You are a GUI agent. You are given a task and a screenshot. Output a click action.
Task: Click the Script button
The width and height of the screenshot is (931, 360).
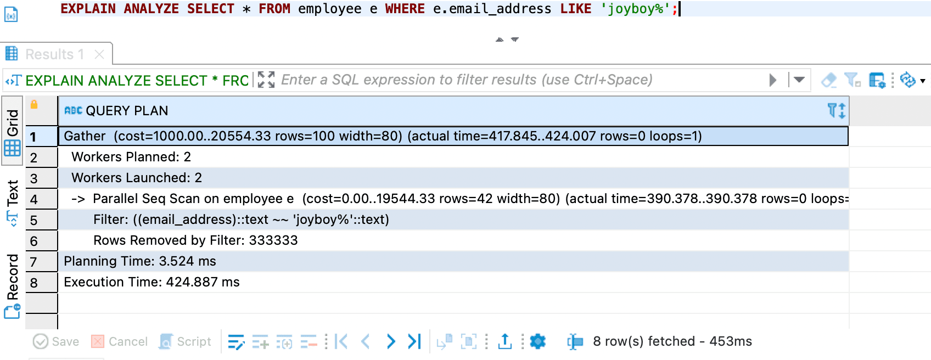click(x=185, y=341)
